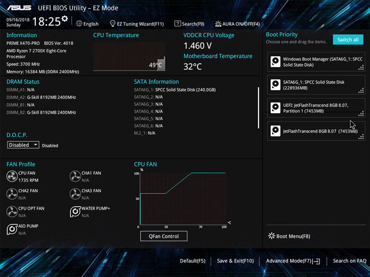Switch to Advanced Mode(F7)
The image size is (370, 277).
(x=293, y=261)
